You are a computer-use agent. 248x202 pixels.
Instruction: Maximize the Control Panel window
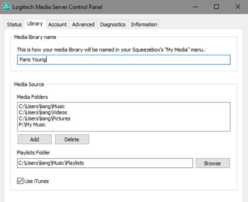(x=216, y=7)
